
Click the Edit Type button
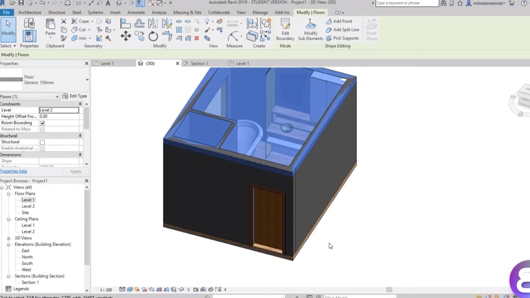tap(75, 96)
